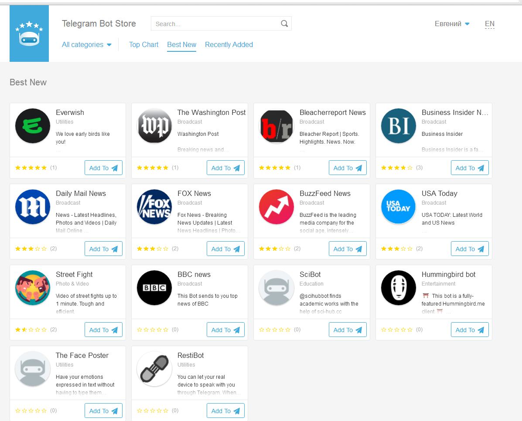522x421 pixels.
Task: Rate SciBot using its star rating
Action: pos(275,330)
